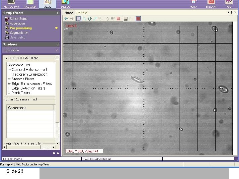Click the horizontal scroll right arrow

click(x=53, y=147)
